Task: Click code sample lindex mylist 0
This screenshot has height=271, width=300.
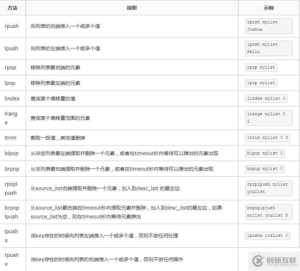Action: coord(266,99)
